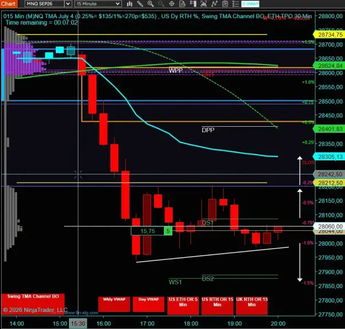
Task: Open the strategies clipboard icon
Action: [x=225, y=4]
